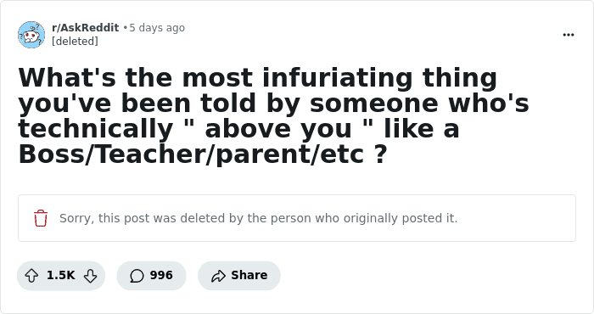Open the r/AskReddit subreddit link
The image size is (594, 314).
pos(85,28)
